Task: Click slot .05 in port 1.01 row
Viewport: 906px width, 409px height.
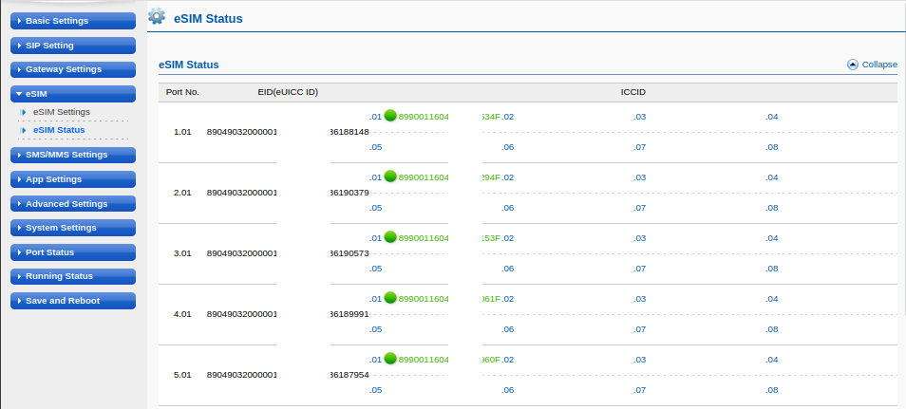Action: point(375,147)
